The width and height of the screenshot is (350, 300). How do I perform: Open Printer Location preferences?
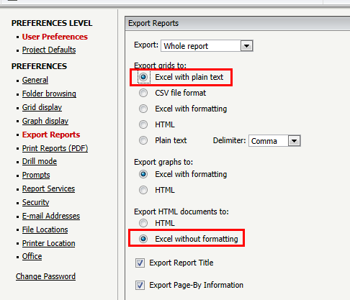pyautogui.click(x=49, y=243)
